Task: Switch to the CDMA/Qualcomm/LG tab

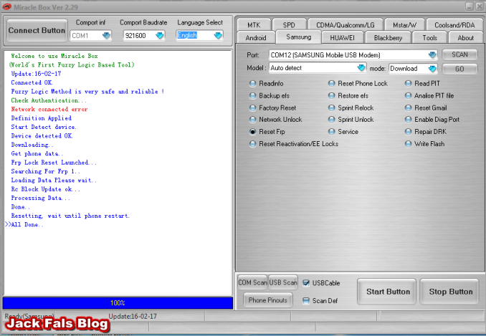Action: (346, 25)
